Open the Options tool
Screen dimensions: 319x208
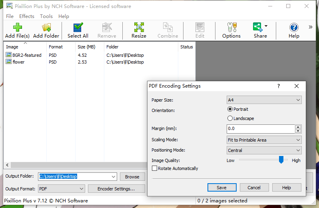pos(232,27)
